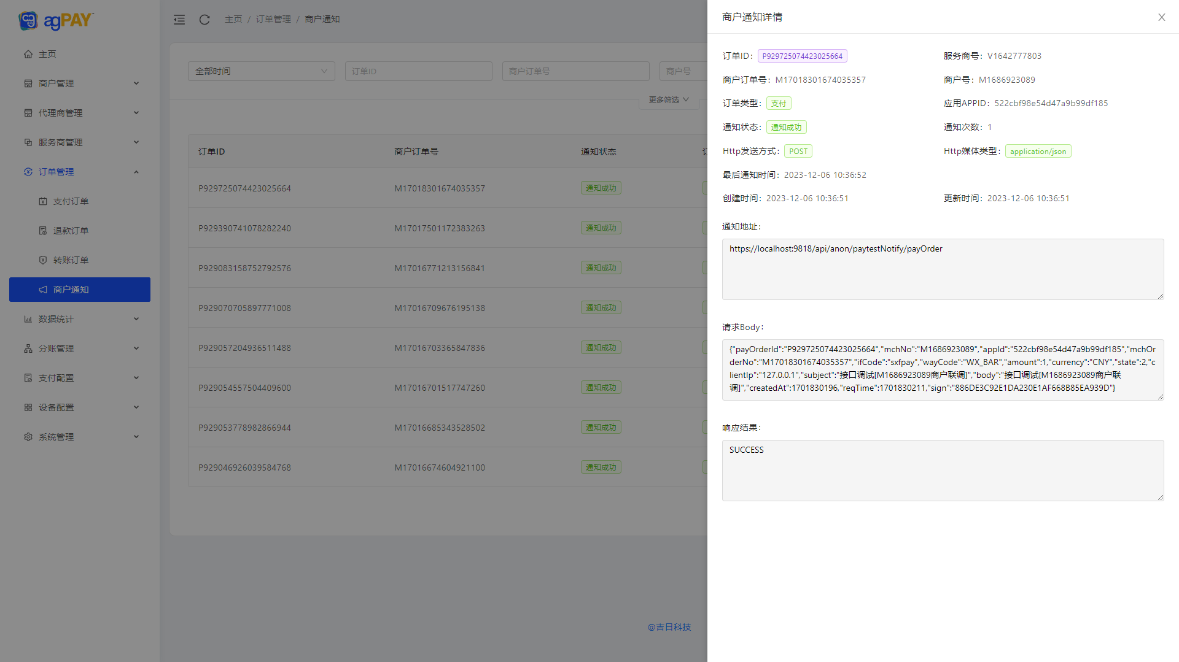Click the 支付订单 menu icon
This screenshot has width=1179, height=662.
pyautogui.click(x=43, y=201)
